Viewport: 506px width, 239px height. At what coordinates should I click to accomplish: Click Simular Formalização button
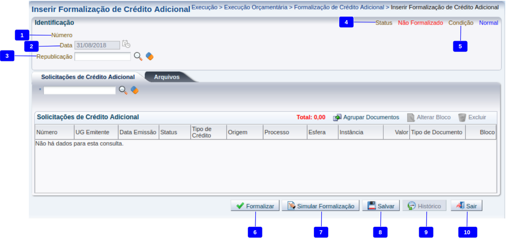click(321, 206)
